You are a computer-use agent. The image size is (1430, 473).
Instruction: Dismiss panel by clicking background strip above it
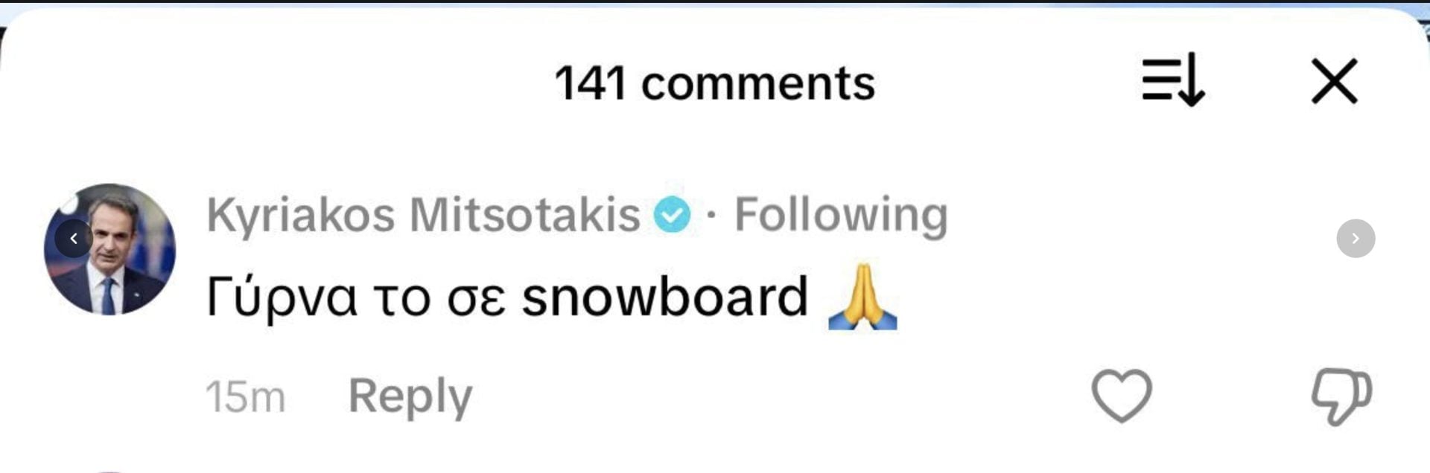715,3
